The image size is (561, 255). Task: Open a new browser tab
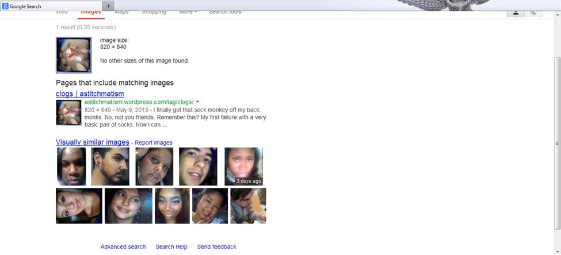click(x=109, y=5)
